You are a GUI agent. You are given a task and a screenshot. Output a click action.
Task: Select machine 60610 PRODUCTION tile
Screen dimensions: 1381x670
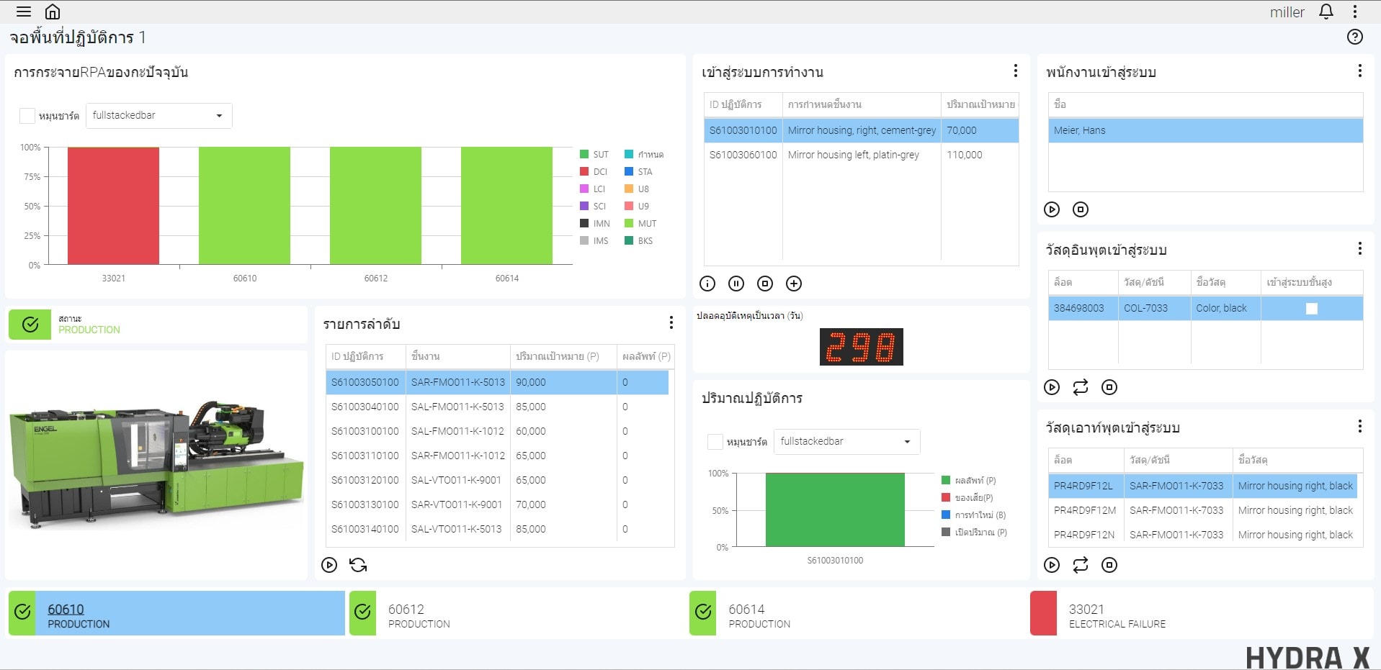pyautogui.click(x=176, y=613)
